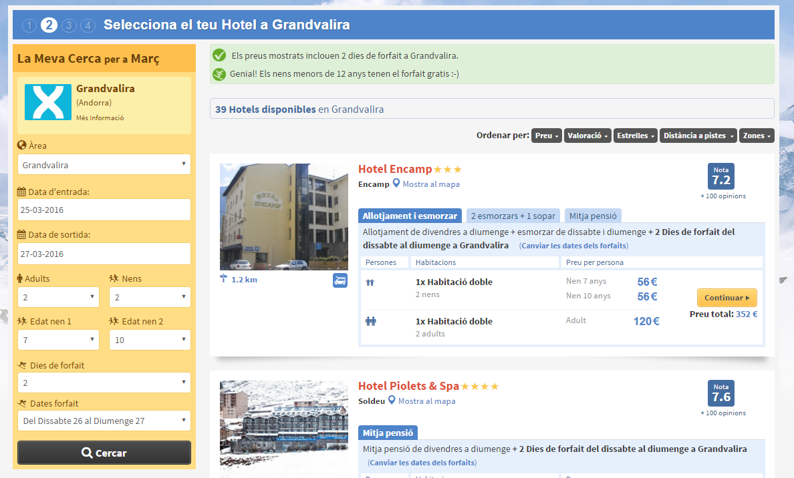
Task: Click the Nen 7 anys price 56€
Action: tap(647, 282)
